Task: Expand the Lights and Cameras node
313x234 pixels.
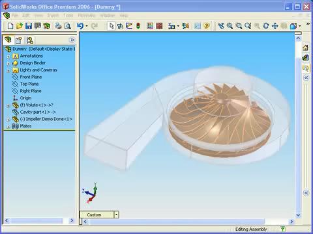Action: pyautogui.click(x=8, y=71)
